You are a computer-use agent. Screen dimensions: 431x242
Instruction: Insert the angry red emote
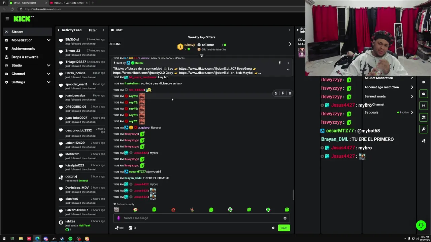173,210
